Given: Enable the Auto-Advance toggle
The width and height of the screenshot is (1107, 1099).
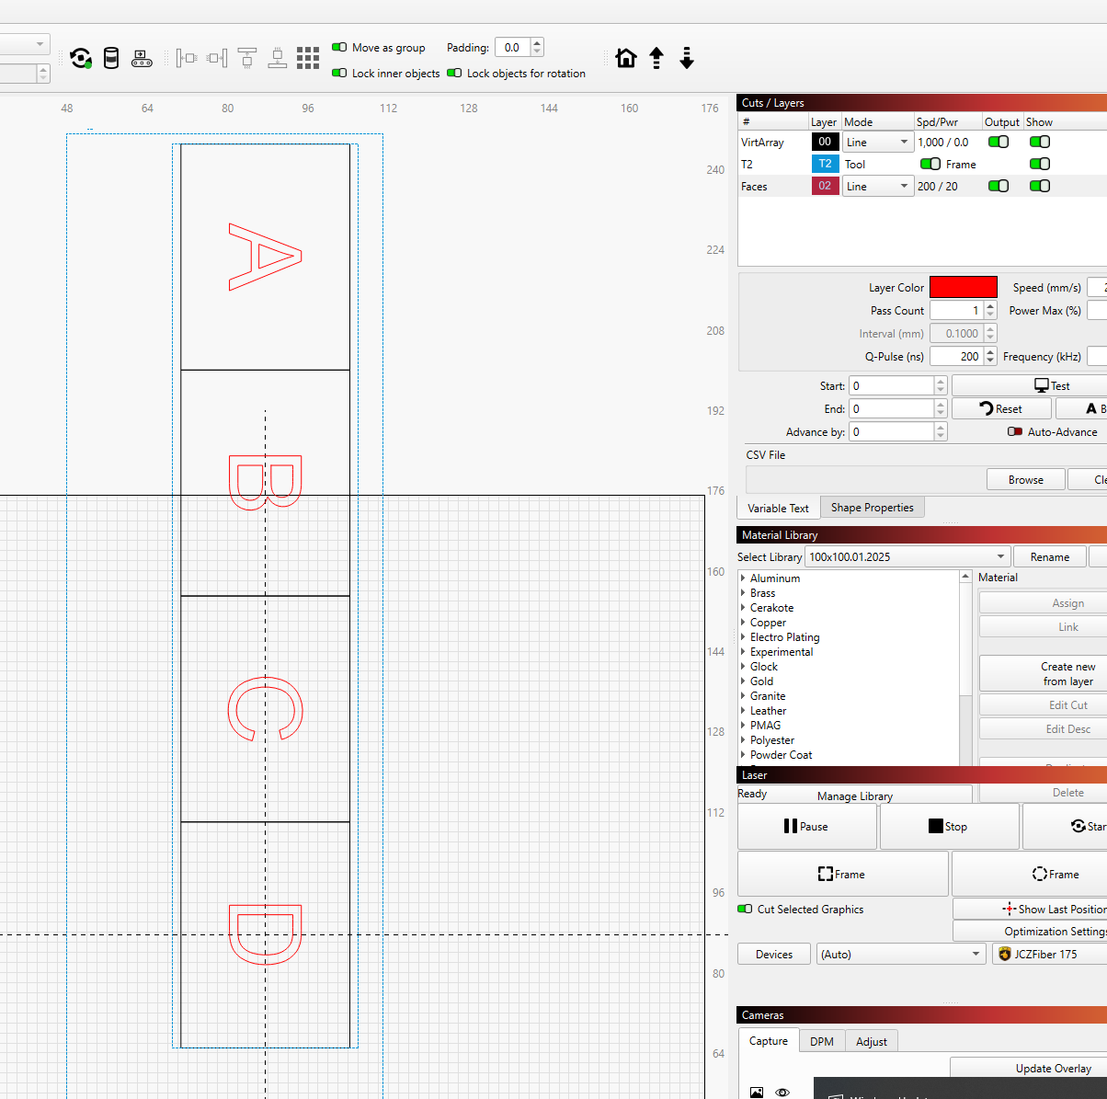Looking at the screenshot, I should pos(1015,431).
